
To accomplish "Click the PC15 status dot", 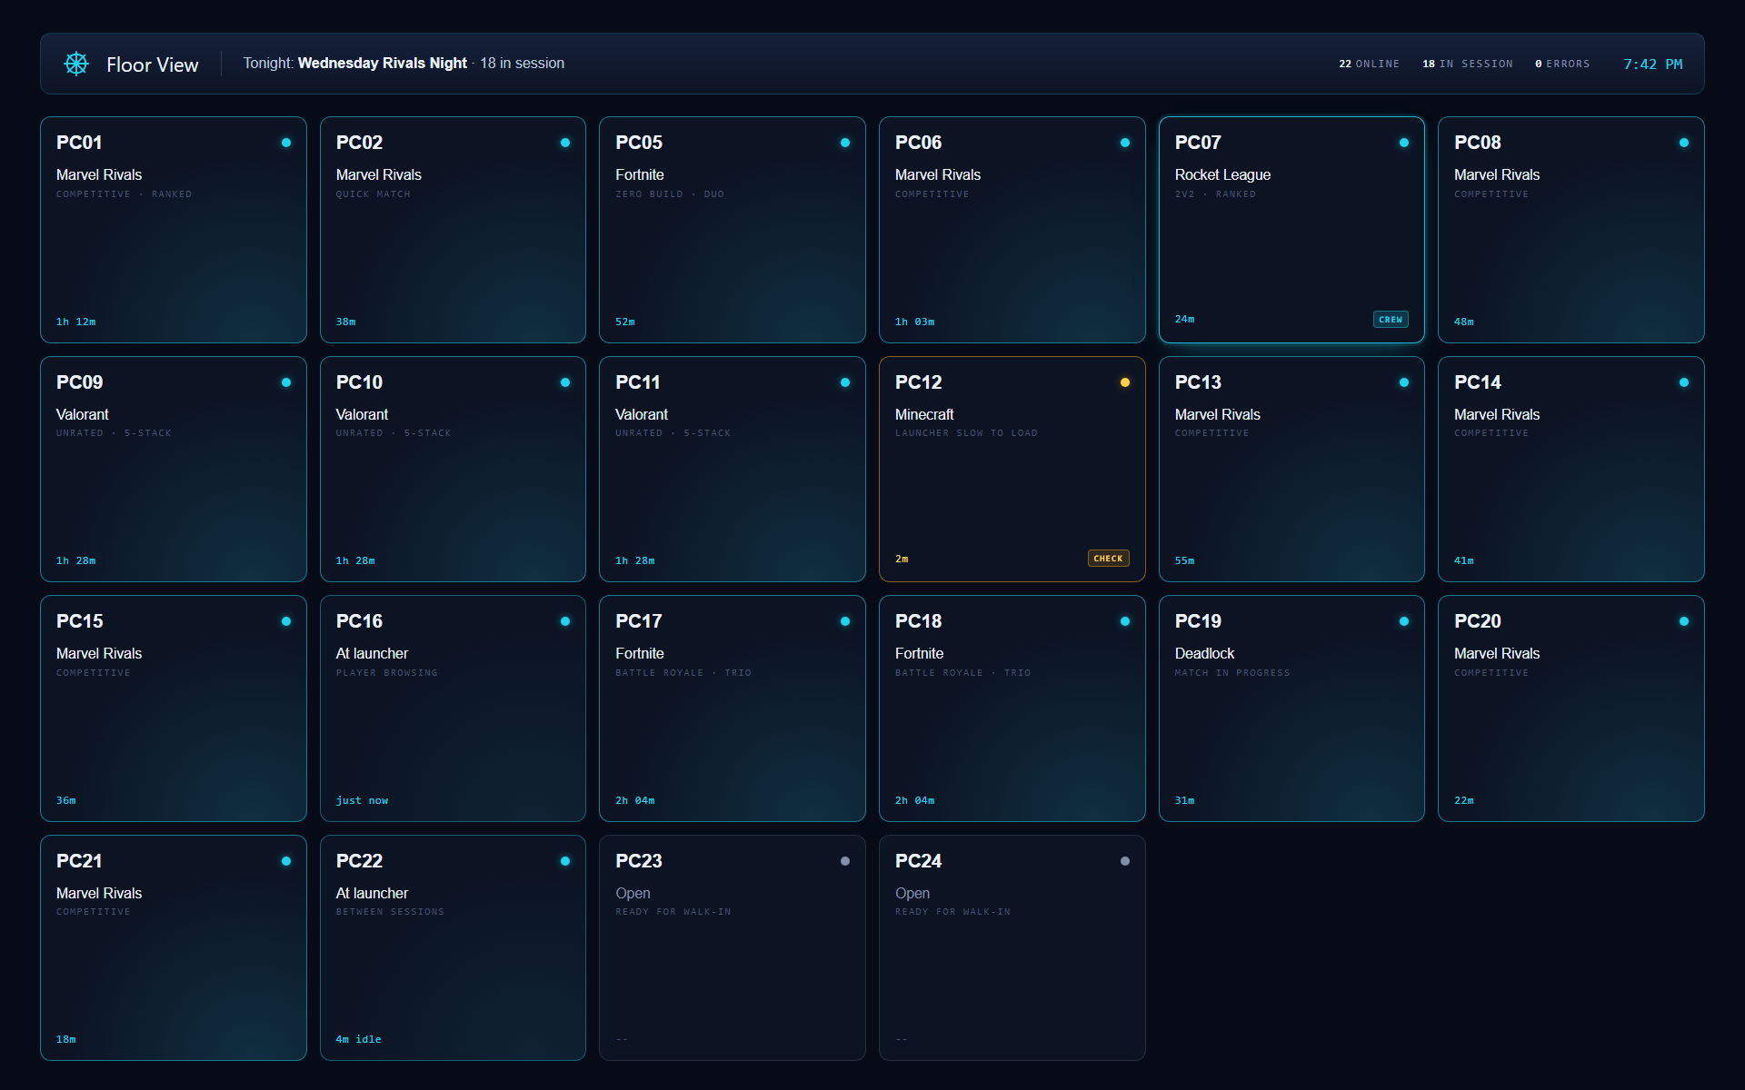I will click(286, 621).
